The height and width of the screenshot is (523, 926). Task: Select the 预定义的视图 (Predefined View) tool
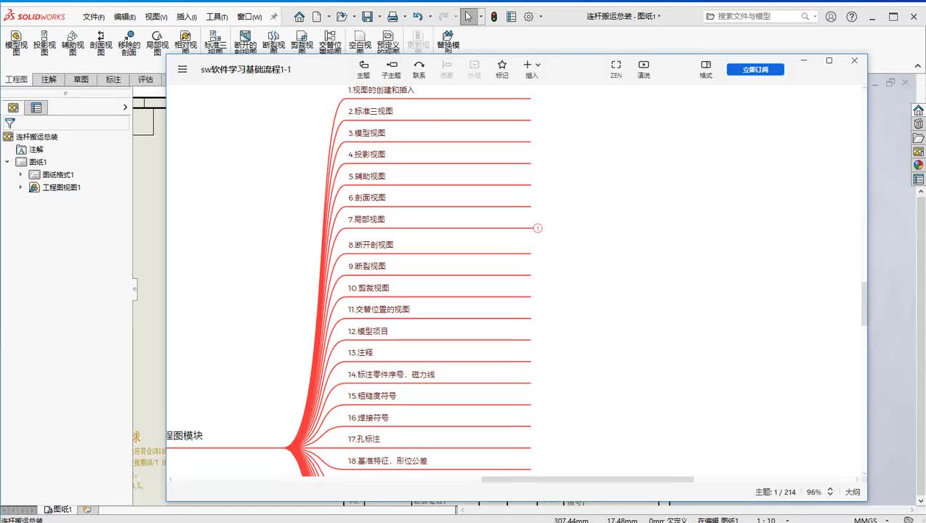[x=388, y=43]
